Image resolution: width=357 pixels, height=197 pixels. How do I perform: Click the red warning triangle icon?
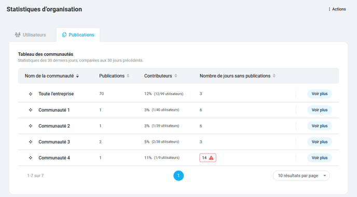click(x=211, y=158)
